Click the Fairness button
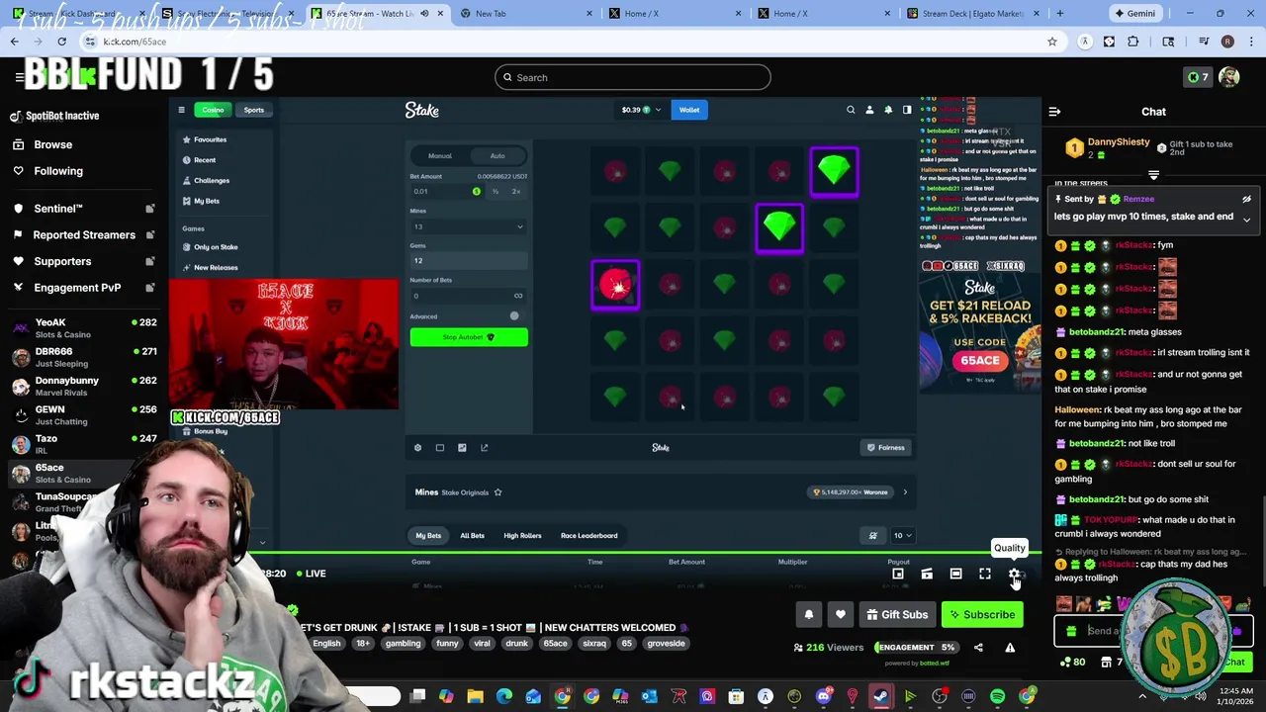 [885, 448]
